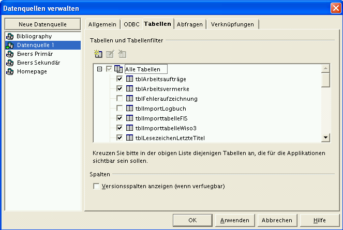Click the table icon beside tblImportLogbuch
This screenshot has width=343, height=230.
point(130,109)
